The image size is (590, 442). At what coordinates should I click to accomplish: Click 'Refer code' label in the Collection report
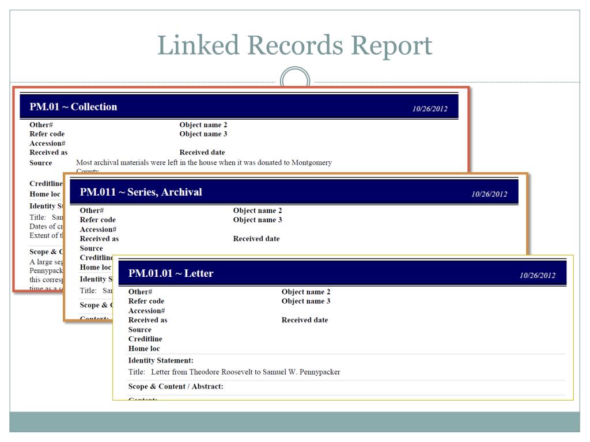pyautogui.click(x=47, y=134)
